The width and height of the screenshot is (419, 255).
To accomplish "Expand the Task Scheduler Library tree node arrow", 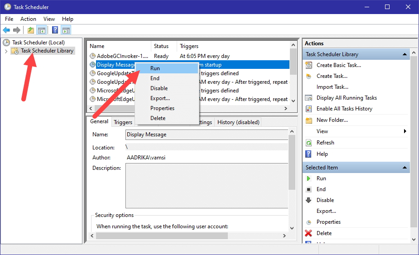I will (x=6, y=51).
